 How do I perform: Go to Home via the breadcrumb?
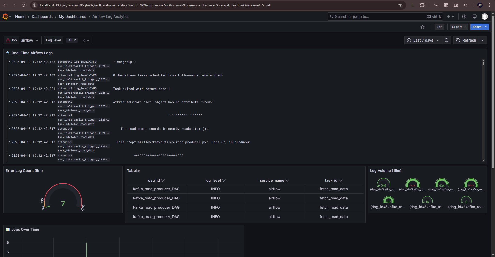(x=20, y=16)
